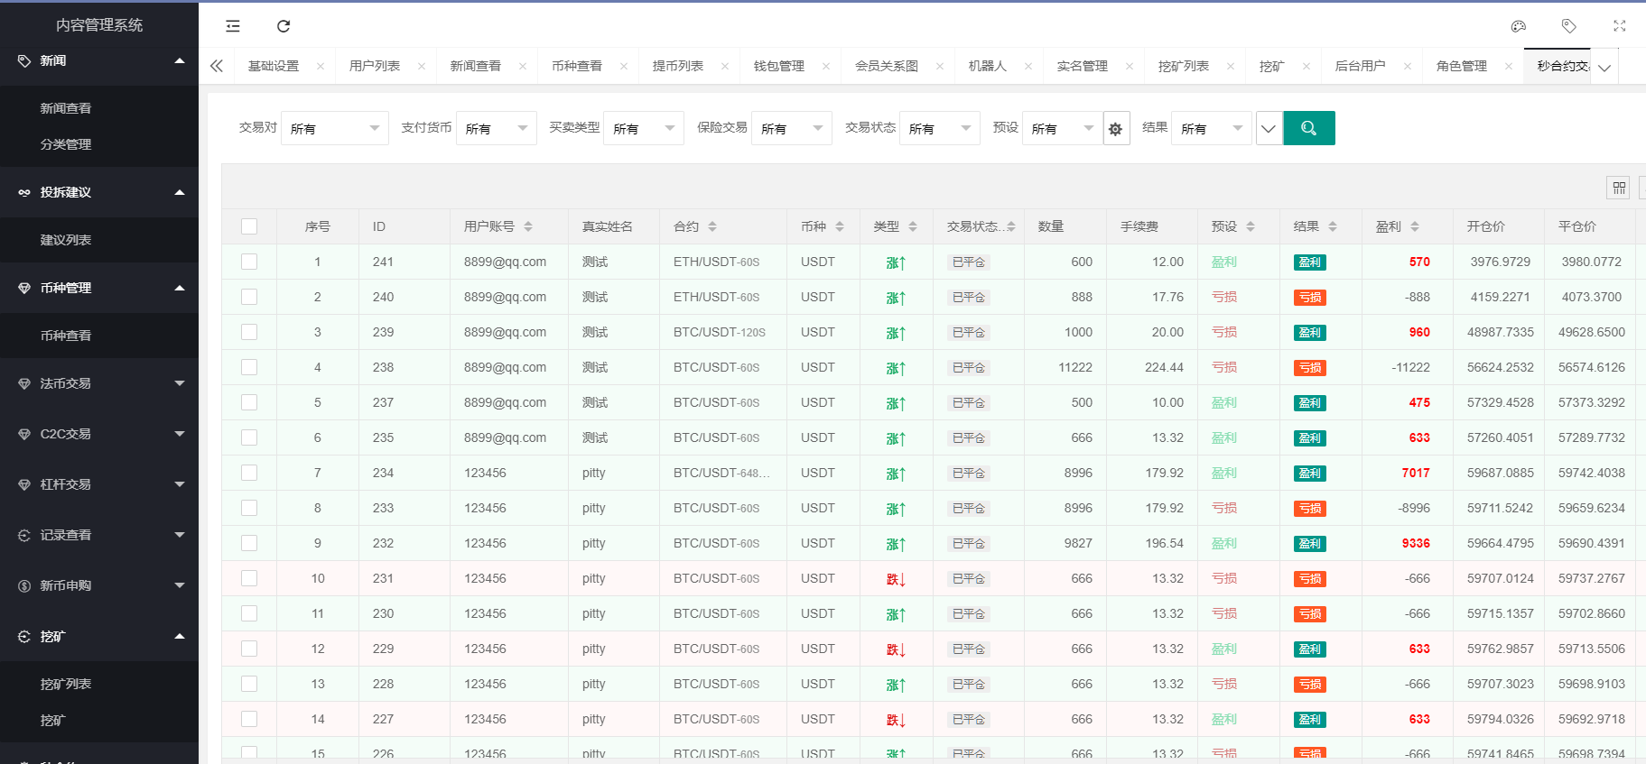Viewport: 1646px width, 764px height.
Task: Expand C2C交易 sidebar menu
Action: coord(99,434)
